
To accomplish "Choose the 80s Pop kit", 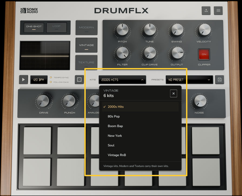I will 140,116.
